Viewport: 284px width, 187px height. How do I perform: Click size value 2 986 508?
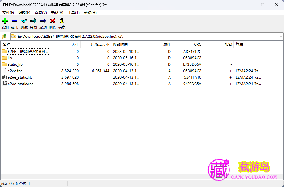70,84
